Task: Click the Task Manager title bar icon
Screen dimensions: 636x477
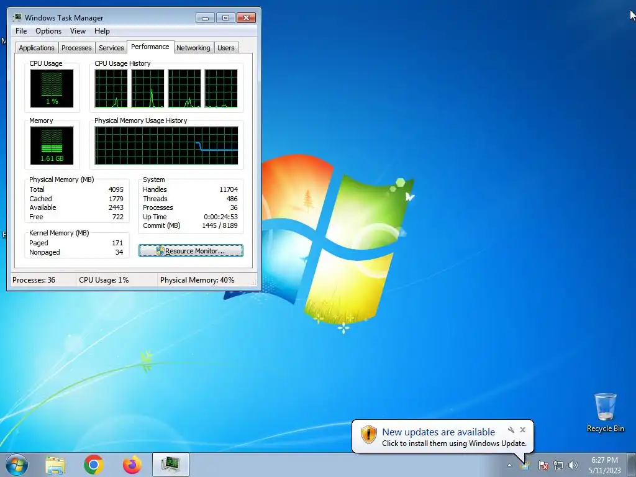Action: 17,17
